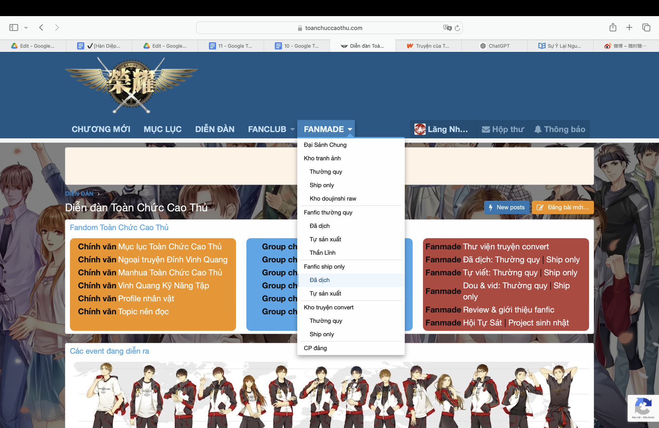Switch to the 10 - Google T... tab

click(x=297, y=46)
